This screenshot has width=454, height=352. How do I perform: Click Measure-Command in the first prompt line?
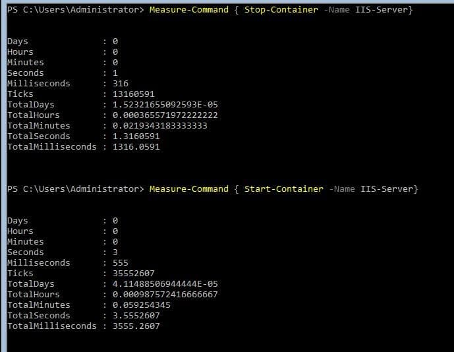point(188,10)
